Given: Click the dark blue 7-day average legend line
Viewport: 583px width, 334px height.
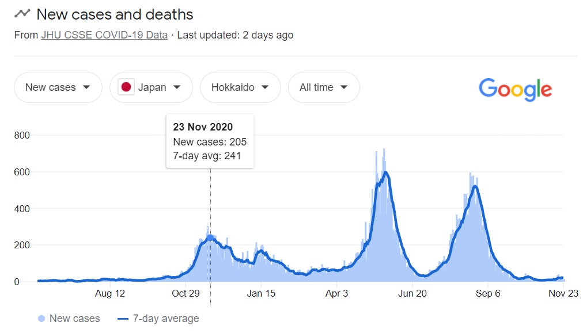Looking at the screenshot, I should (122, 318).
